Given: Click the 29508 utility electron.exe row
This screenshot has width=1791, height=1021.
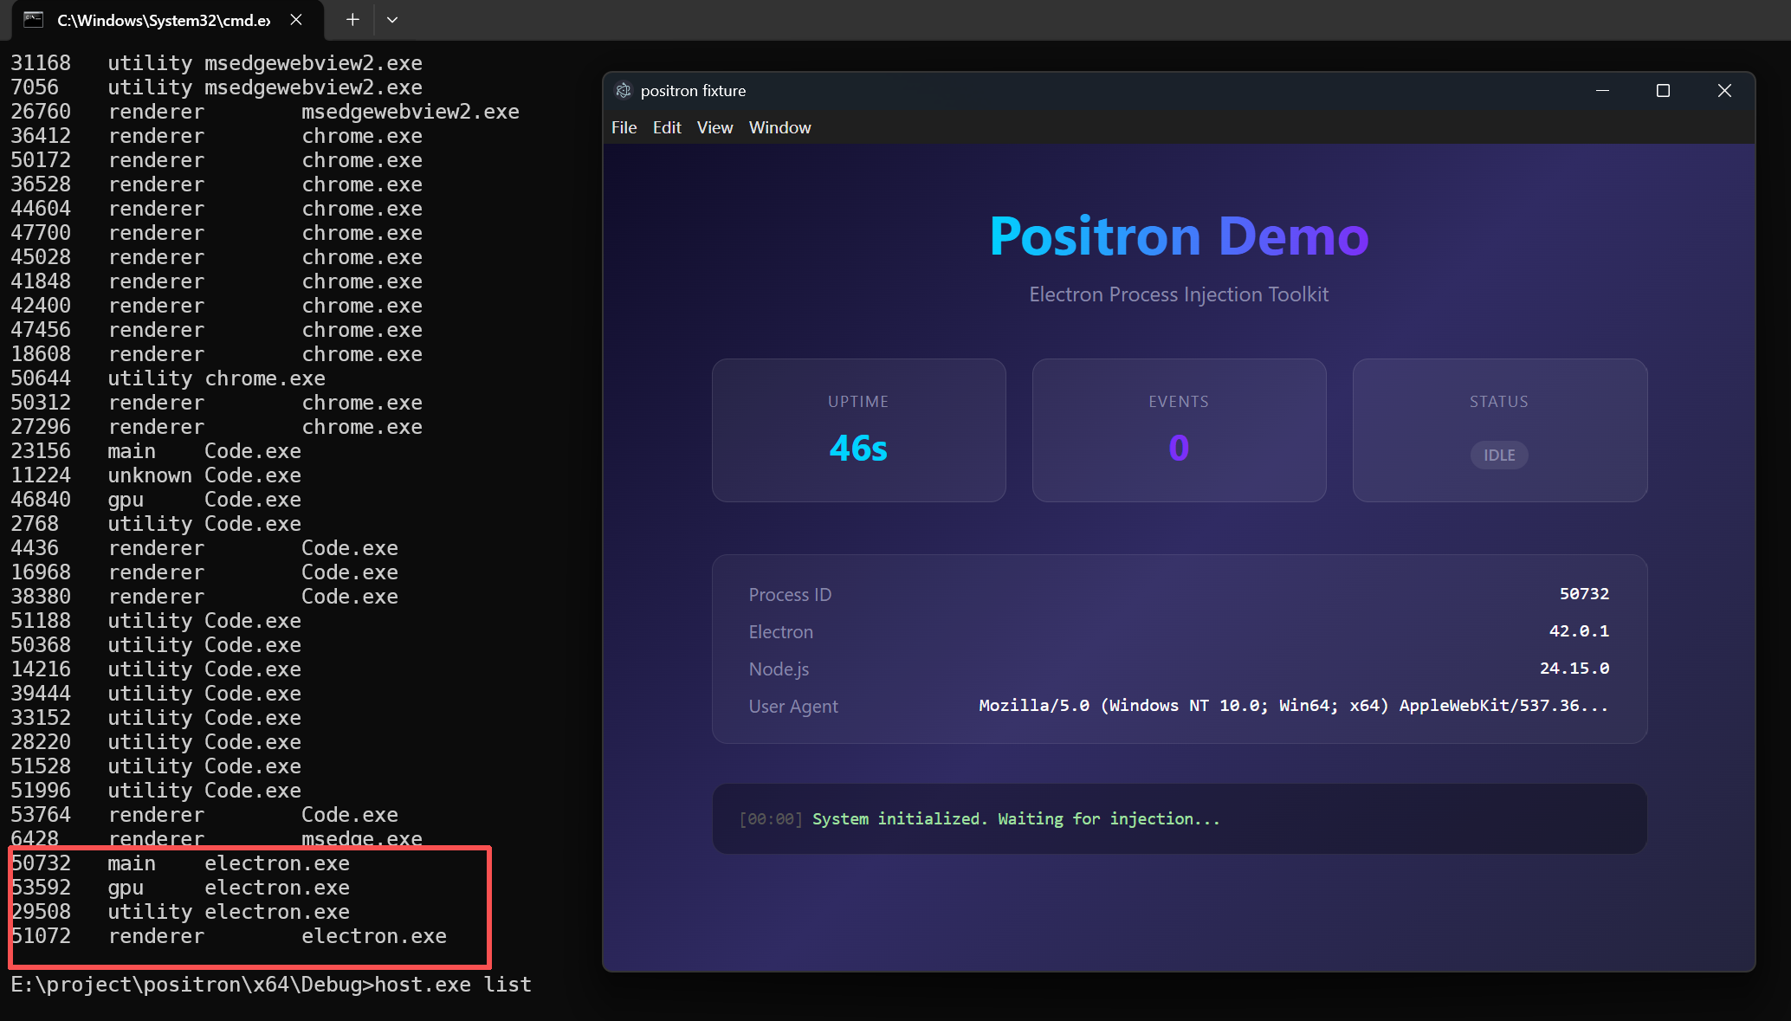Looking at the screenshot, I should pos(180,912).
